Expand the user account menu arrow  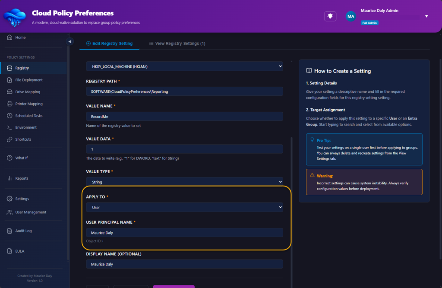(426, 16)
